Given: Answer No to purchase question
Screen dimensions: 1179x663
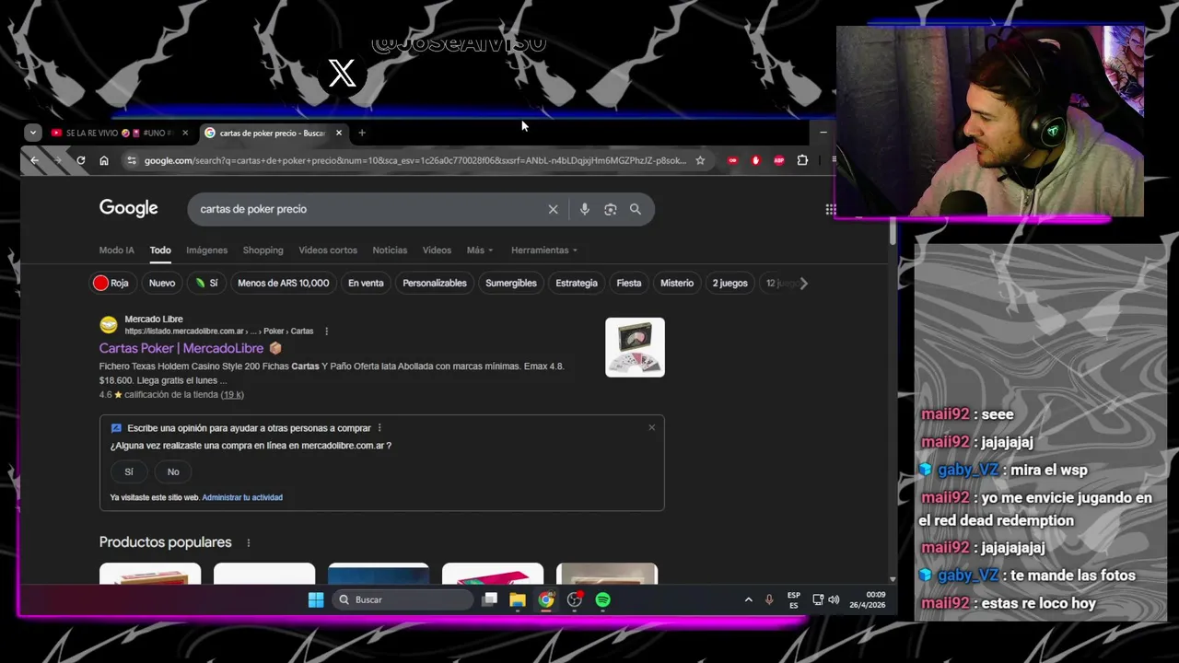Looking at the screenshot, I should point(173,471).
